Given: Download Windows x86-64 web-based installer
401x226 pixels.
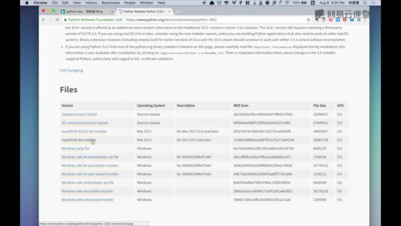Looking at the screenshot, I should tap(90, 174).
